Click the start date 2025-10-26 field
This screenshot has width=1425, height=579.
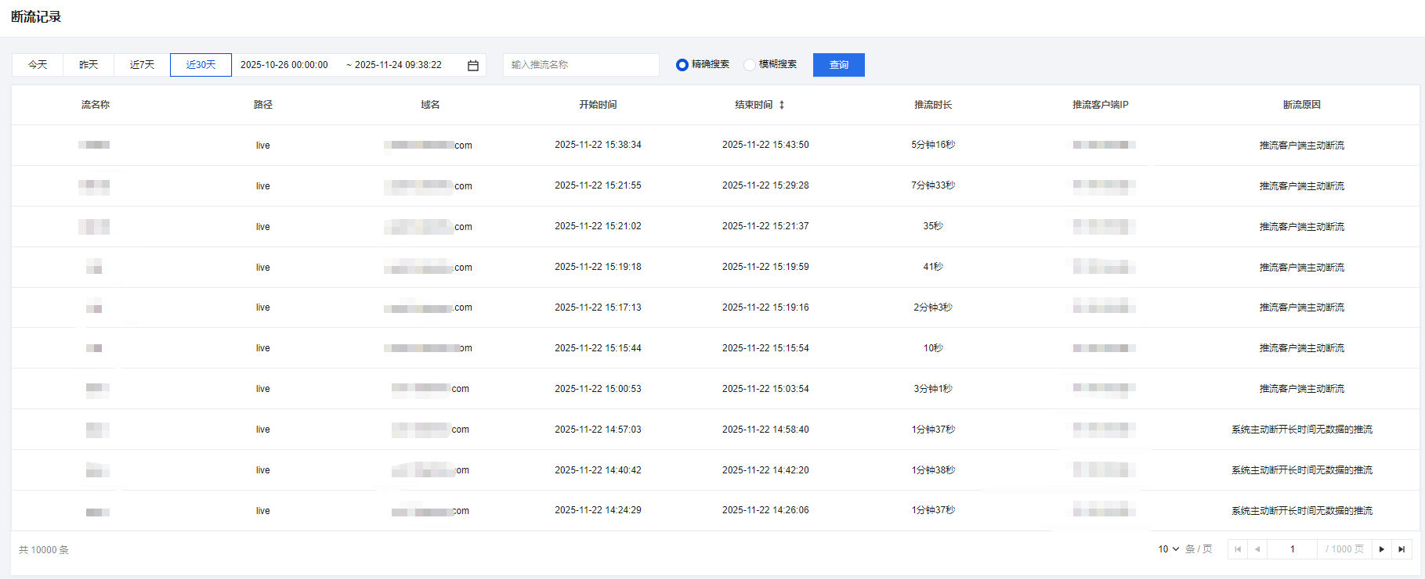[284, 65]
